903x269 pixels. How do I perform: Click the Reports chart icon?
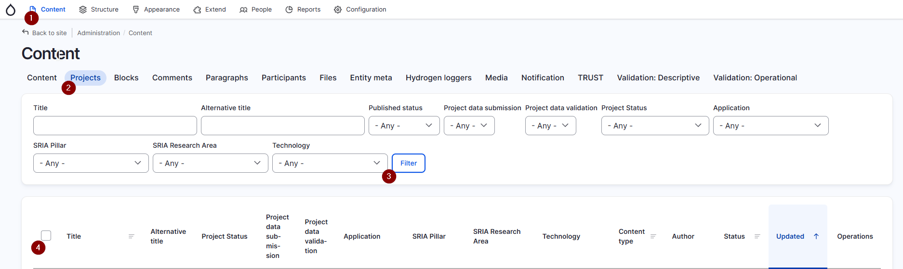[x=289, y=10]
